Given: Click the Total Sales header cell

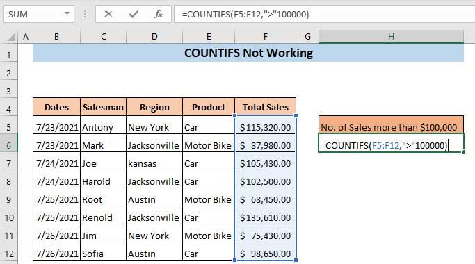Looking at the screenshot, I should click(x=266, y=107).
